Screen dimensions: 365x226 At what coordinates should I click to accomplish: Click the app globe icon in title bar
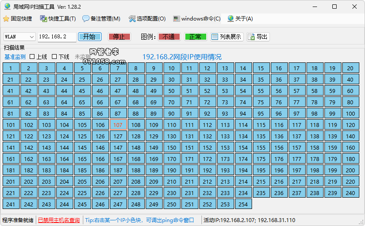point(7,7)
